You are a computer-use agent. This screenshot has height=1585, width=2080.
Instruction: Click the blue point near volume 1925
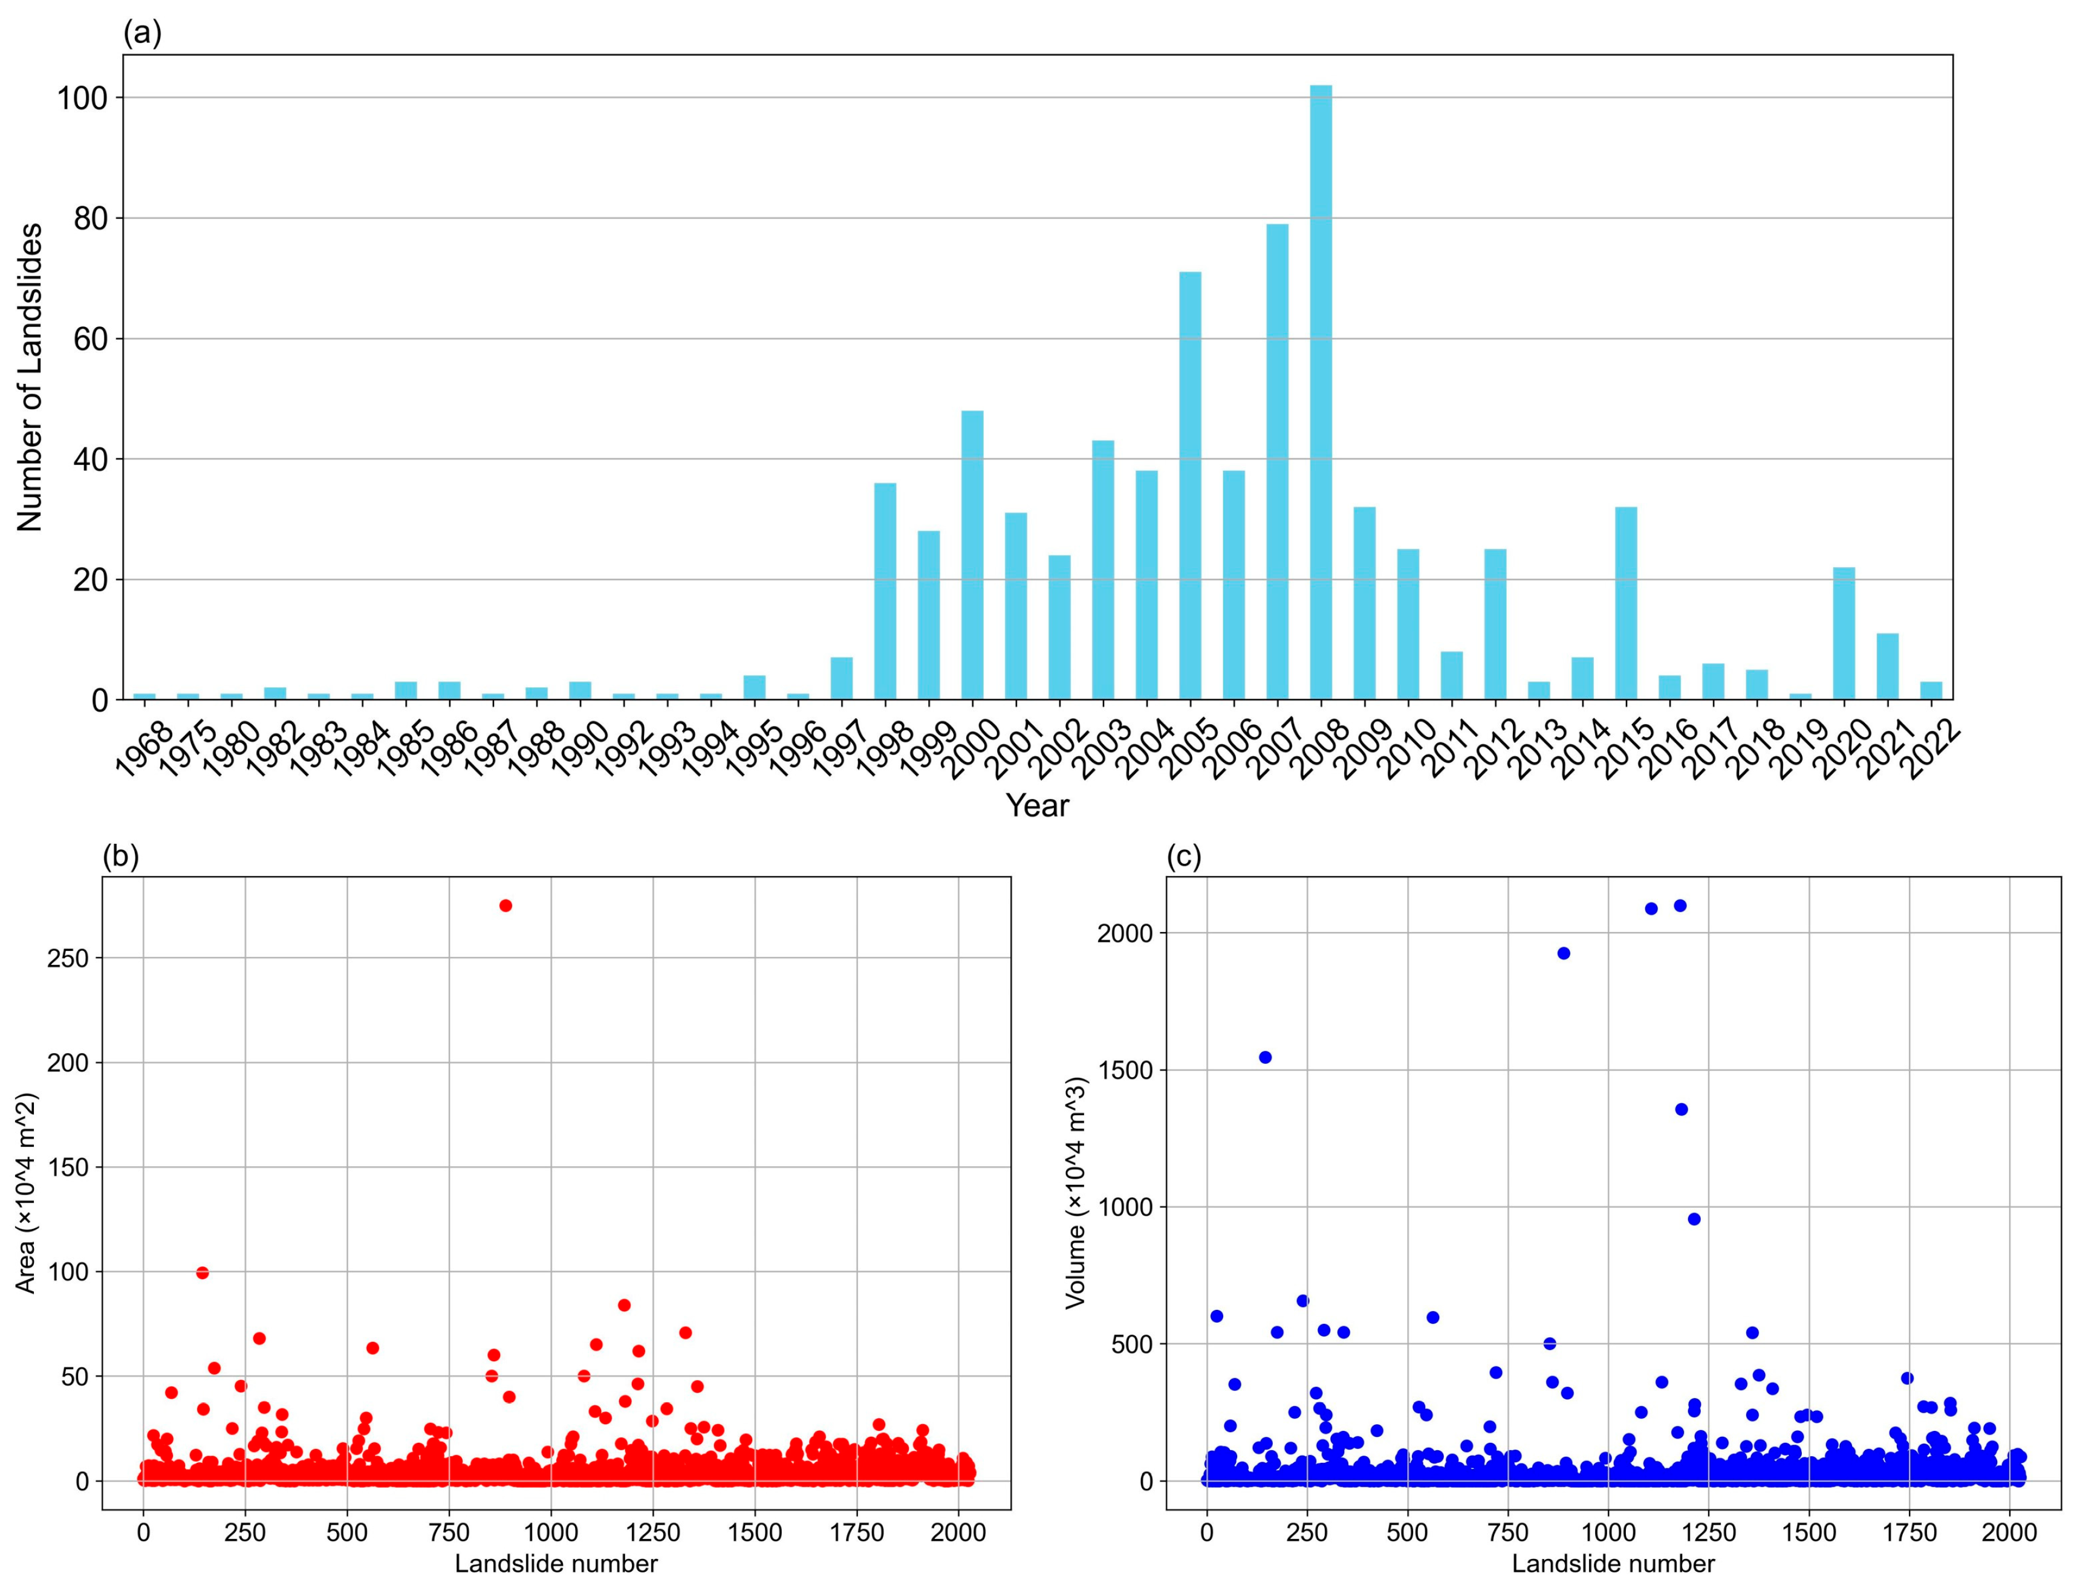tap(1564, 953)
